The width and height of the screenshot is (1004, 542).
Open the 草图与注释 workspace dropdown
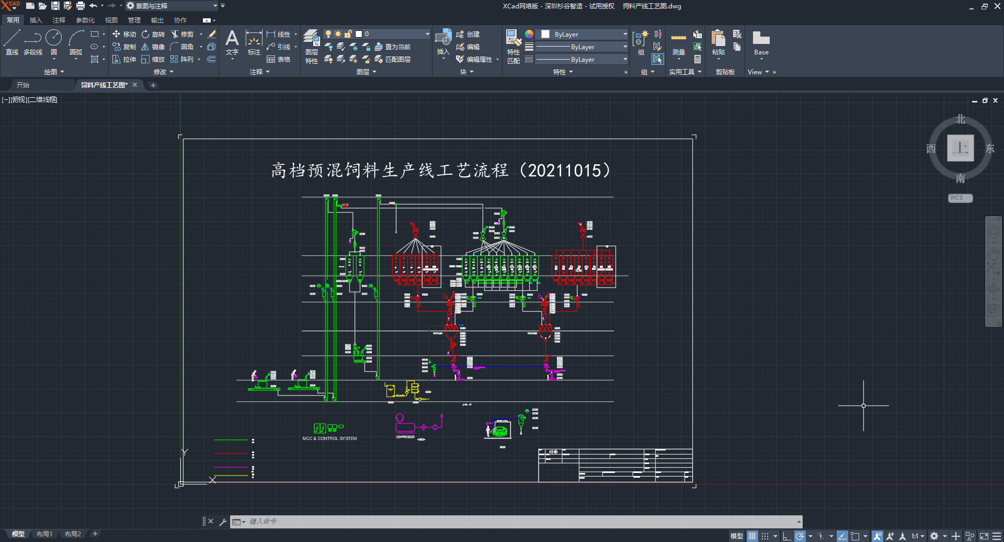coord(172,6)
